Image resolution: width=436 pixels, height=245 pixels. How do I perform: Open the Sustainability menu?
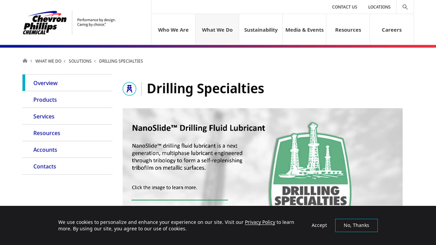click(261, 30)
